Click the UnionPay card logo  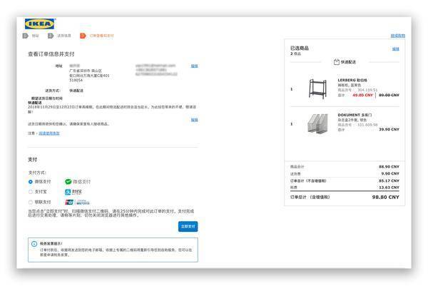click(77, 203)
